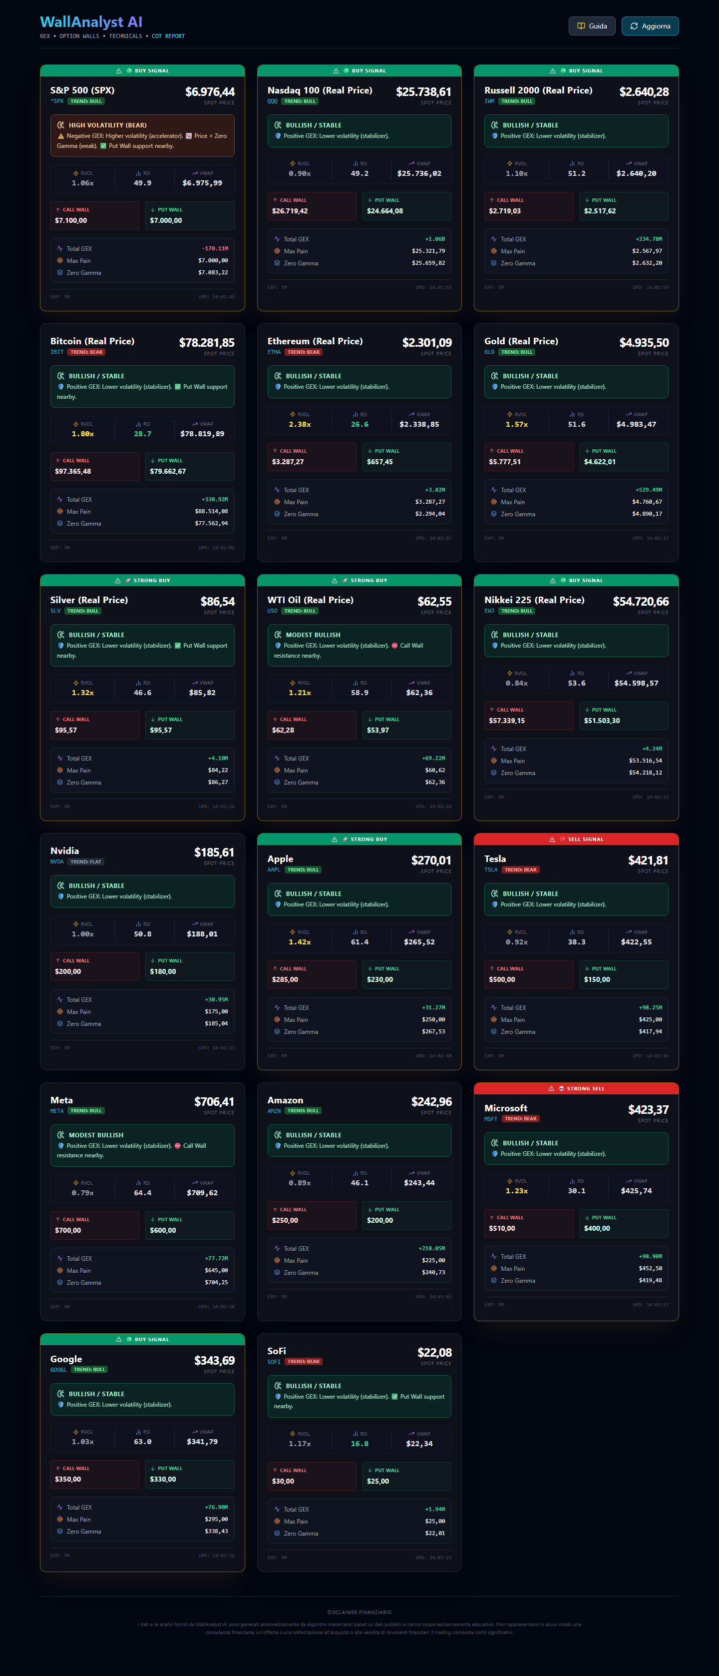
Task: Open the Guida button
Action: pyautogui.click(x=592, y=26)
